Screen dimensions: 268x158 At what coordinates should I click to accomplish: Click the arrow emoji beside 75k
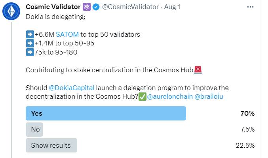tap(29, 52)
